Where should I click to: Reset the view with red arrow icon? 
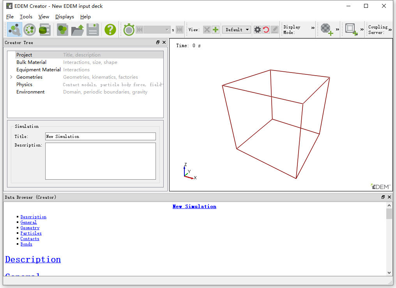pos(266,30)
